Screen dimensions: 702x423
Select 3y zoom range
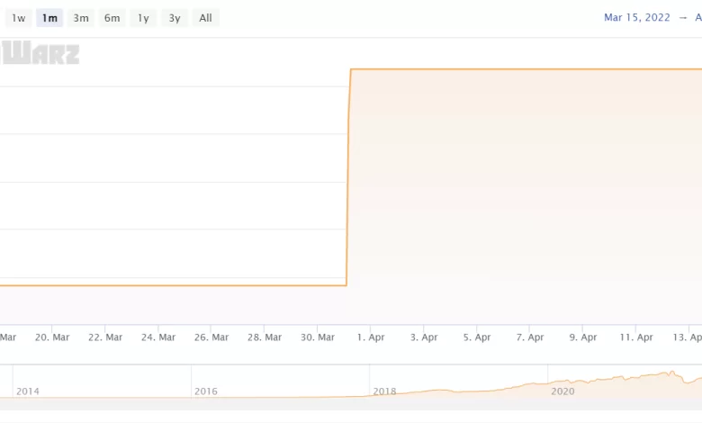(175, 18)
